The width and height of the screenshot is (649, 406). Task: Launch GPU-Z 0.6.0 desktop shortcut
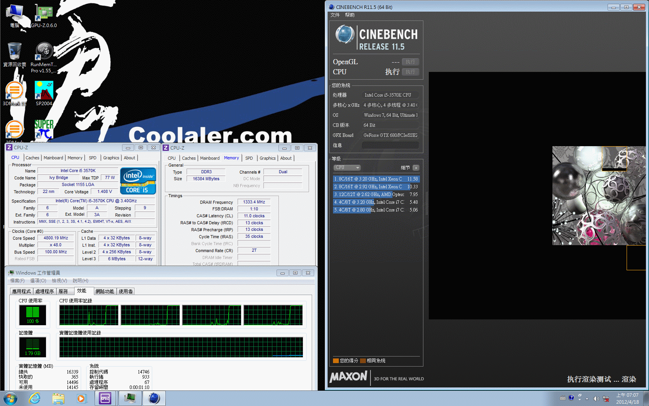point(44,15)
